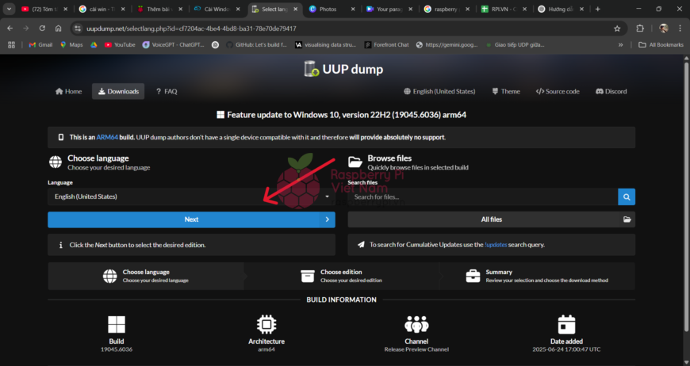
Task: Open a new browser tab
Action: coord(597,9)
